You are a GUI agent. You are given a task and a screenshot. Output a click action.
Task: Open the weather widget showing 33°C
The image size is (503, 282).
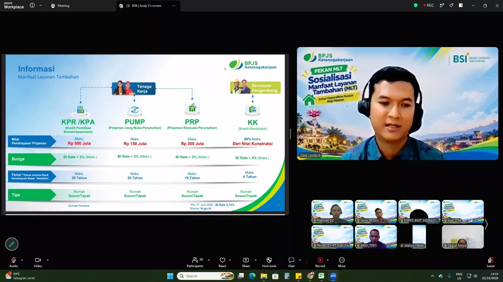[x=20, y=276]
